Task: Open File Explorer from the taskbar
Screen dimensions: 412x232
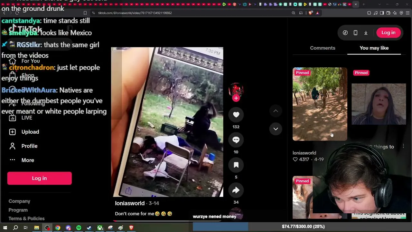Action: [x=37, y=228]
